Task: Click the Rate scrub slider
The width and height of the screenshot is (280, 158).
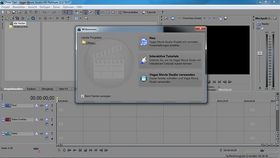Action: pos(36,149)
